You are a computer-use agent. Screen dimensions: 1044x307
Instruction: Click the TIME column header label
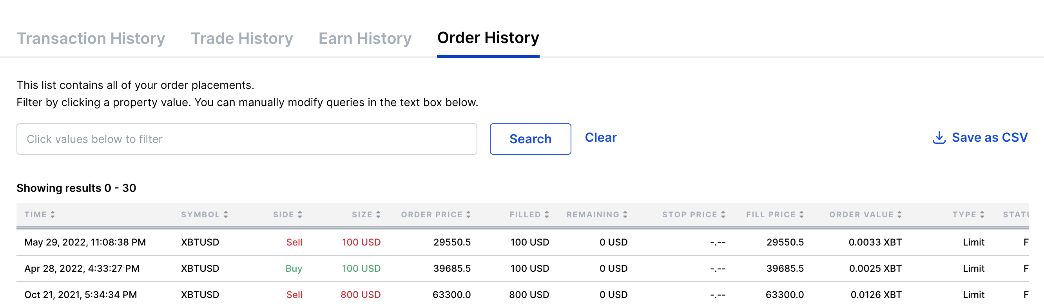click(x=36, y=215)
